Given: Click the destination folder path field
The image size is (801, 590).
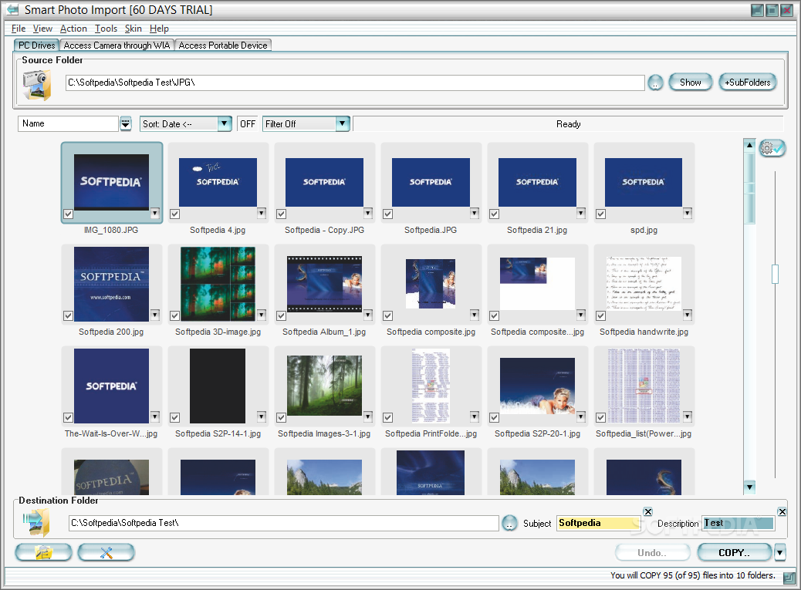Looking at the screenshot, I should (283, 523).
